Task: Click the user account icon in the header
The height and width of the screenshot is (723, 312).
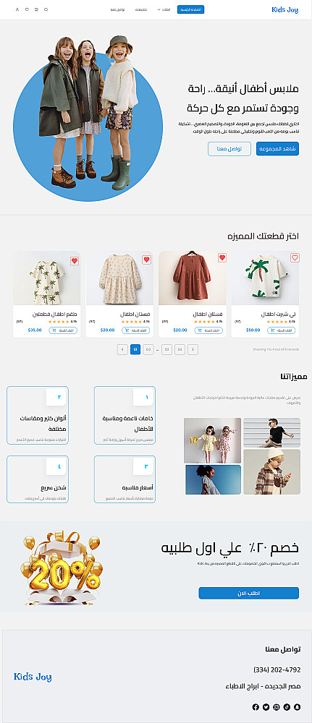Action: tap(17, 9)
